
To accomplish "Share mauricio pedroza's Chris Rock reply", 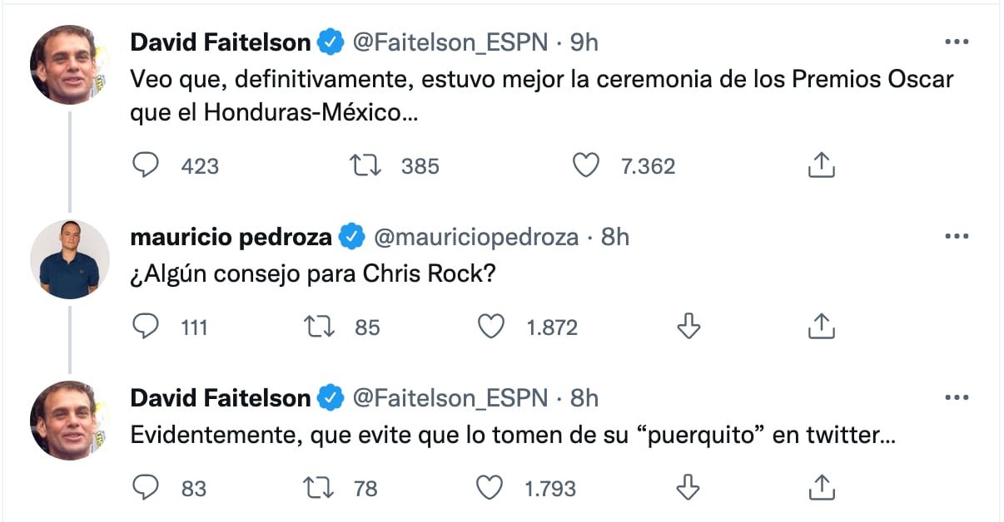I will click(822, 327).
